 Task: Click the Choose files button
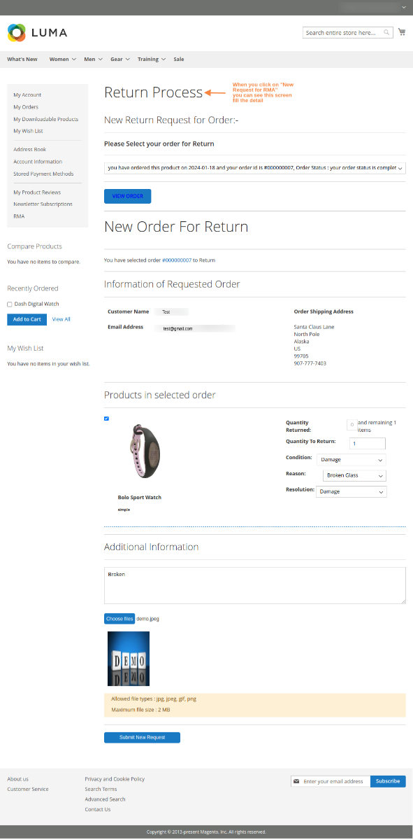(x=119, y=618)
